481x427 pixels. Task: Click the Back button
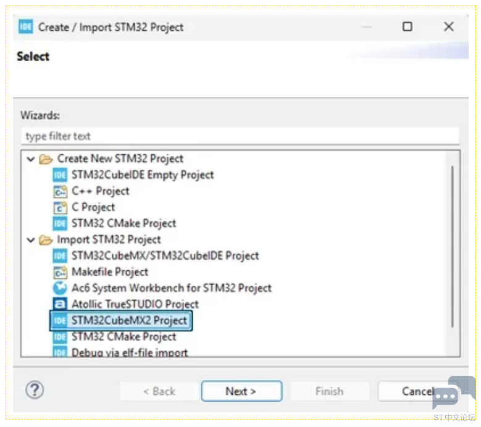click(159, 391)
